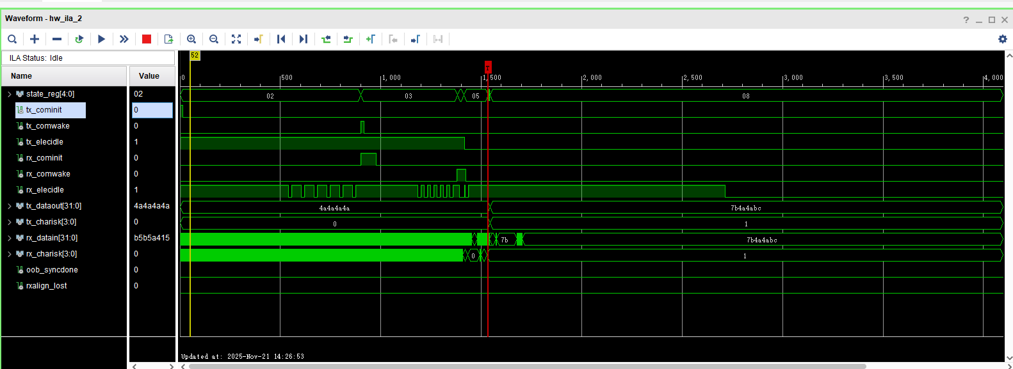The width and height of the screenshot is (1013, 369).
Task: Go to cursor icon in toolbar
Action: point(259,39)
